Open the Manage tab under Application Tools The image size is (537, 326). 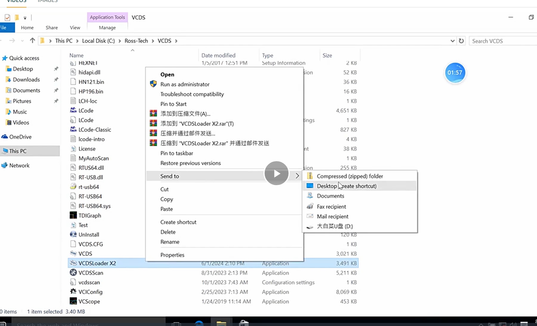(107, 28)
